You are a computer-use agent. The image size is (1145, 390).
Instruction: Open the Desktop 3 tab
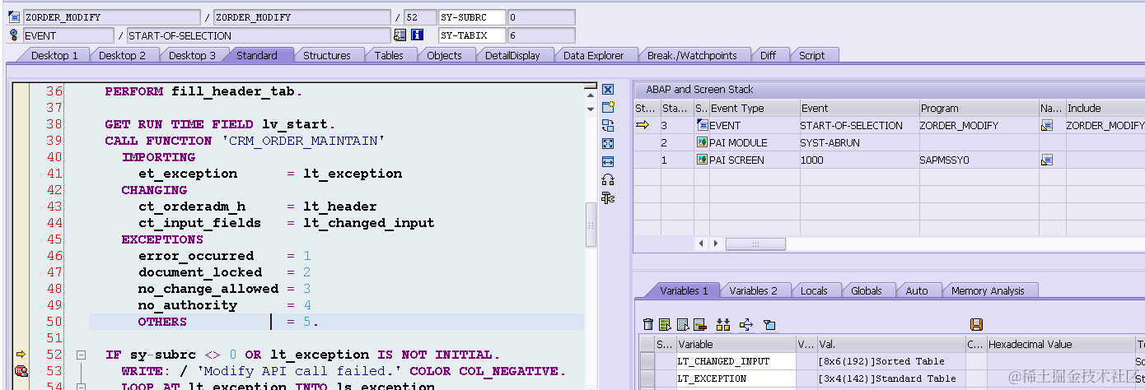click(192, 55)
